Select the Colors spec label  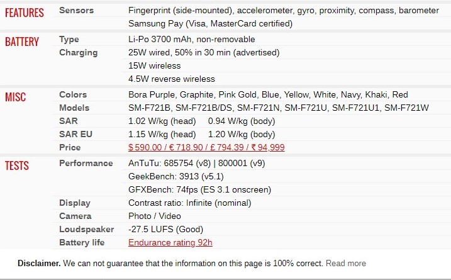[x=73, y=94]
